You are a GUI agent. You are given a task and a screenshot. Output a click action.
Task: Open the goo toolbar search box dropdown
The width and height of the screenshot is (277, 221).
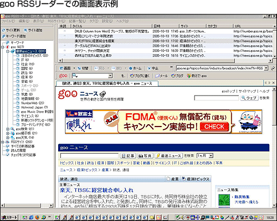[x=110, y=76]
